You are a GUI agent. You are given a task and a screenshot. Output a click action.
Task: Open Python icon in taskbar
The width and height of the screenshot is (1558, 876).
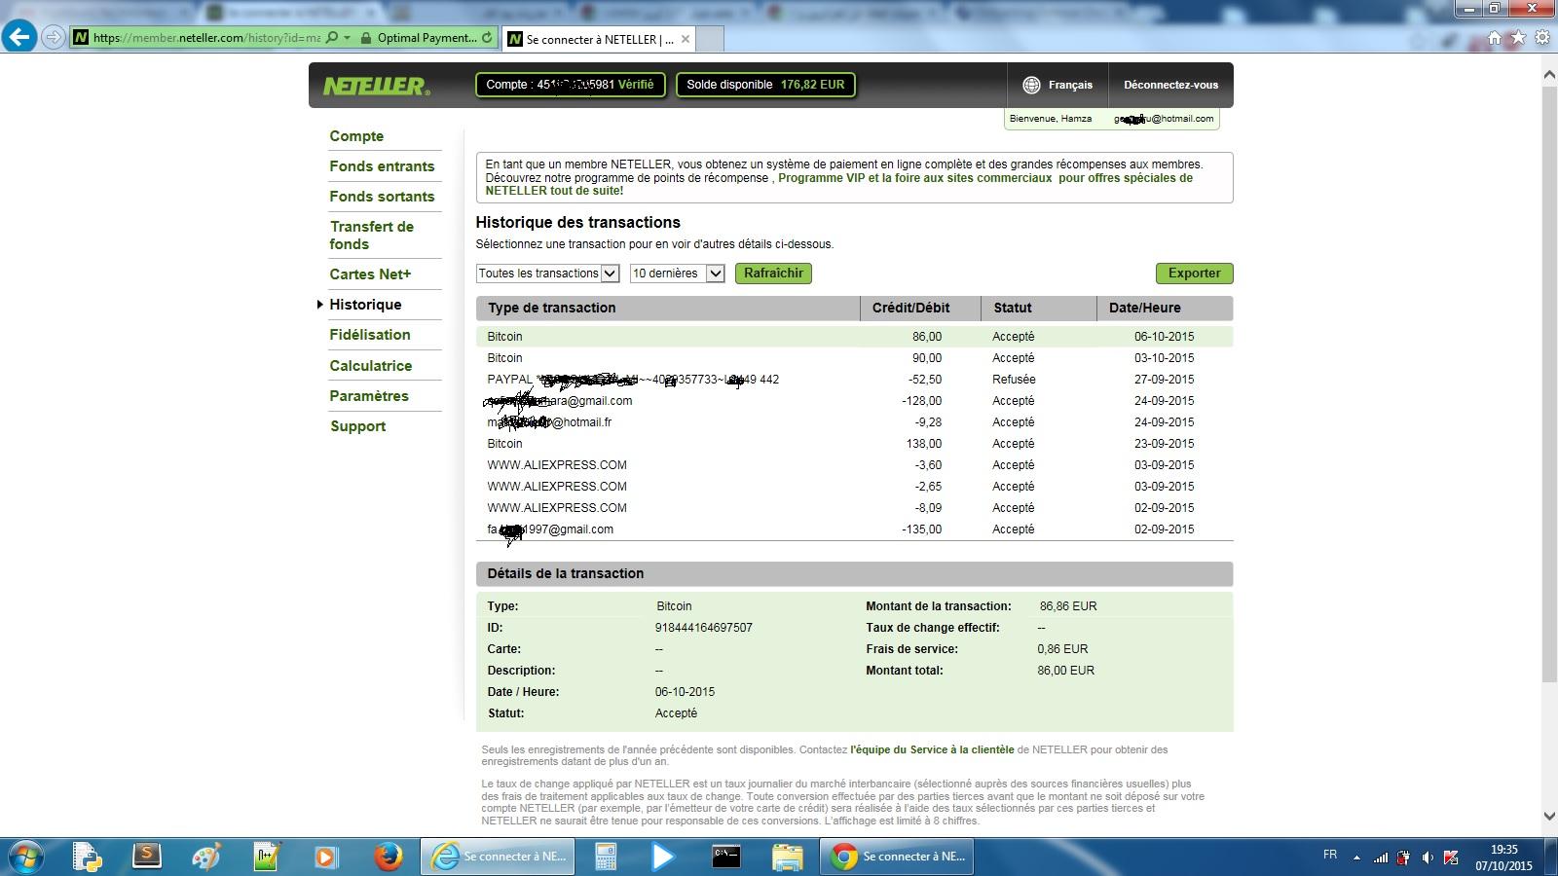pyautogui.click(x=87, y=857)
